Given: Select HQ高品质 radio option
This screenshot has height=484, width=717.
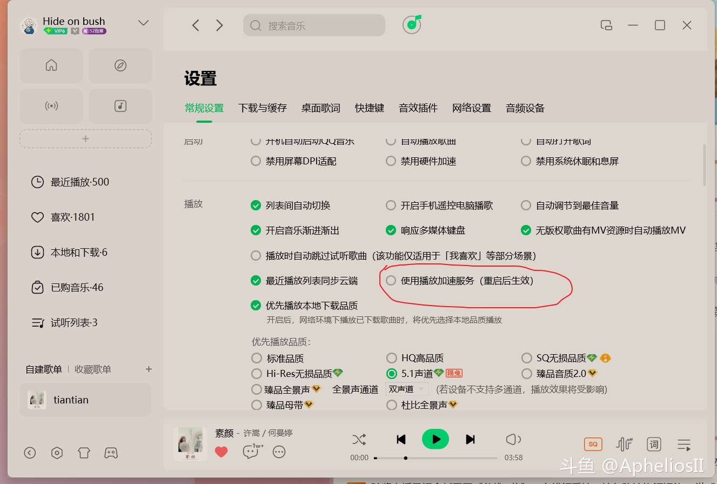Looking at the screenshot, I should pyautogui.click(x=392, y=358).
